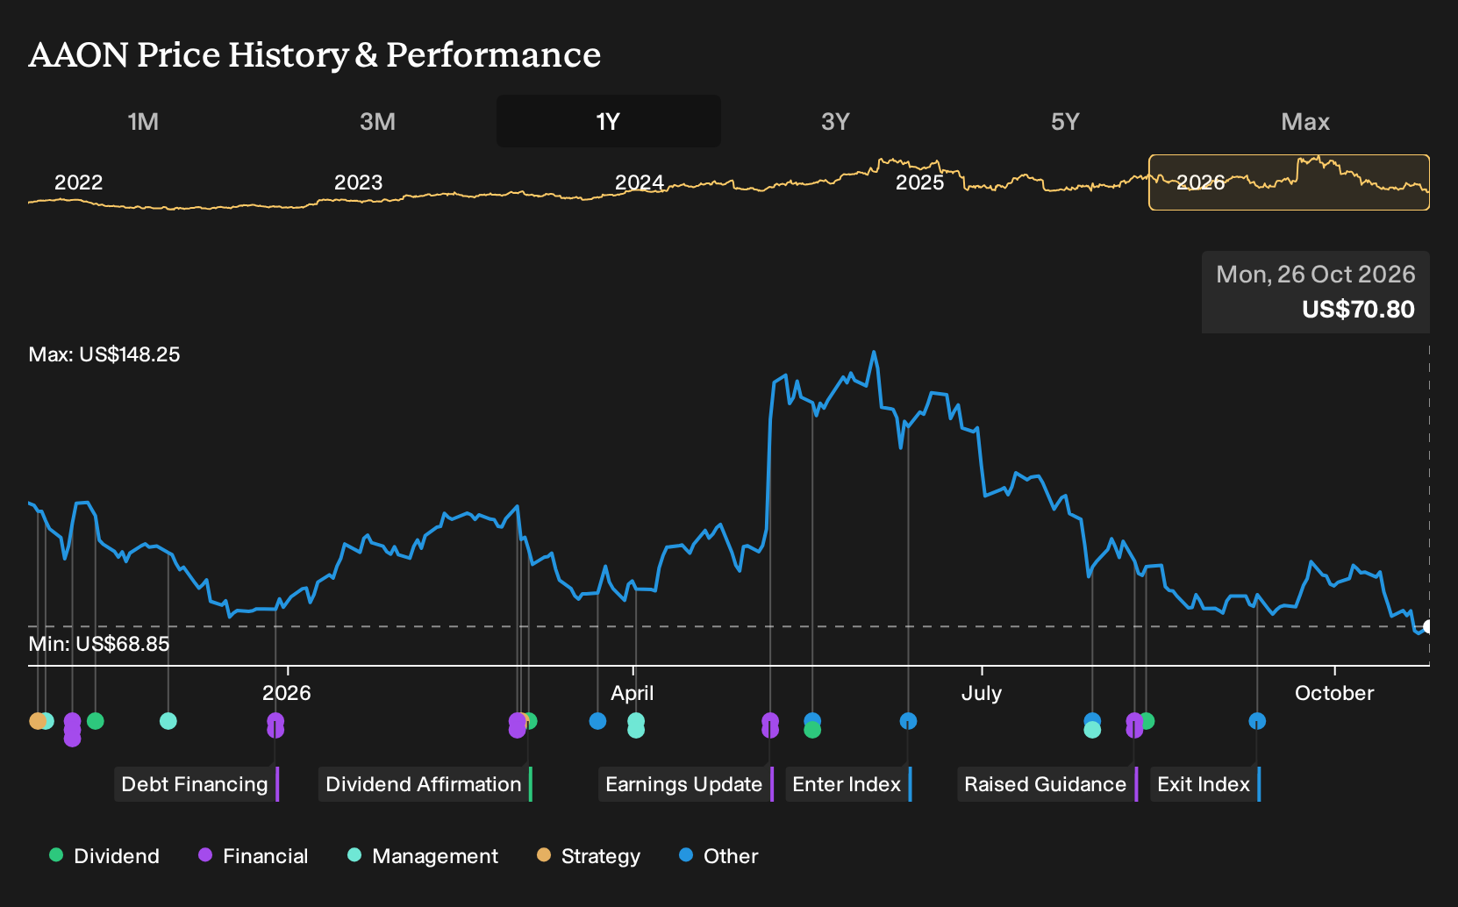
Task: Open the Raised Guidance event label
Action: coord(1047,784)
